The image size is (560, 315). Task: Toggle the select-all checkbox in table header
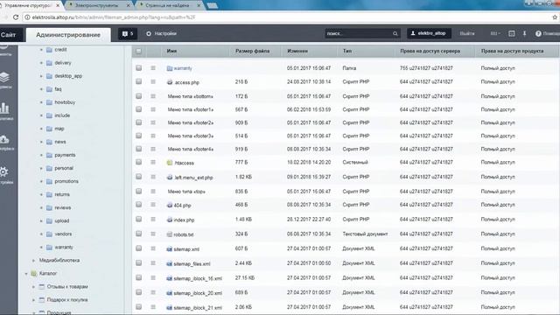138,51
